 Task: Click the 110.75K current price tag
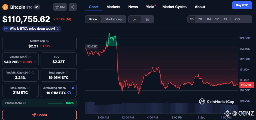tap(246, 85)
